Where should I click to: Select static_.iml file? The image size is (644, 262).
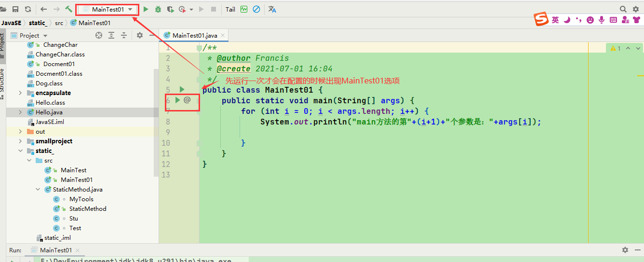coord(57,238)
